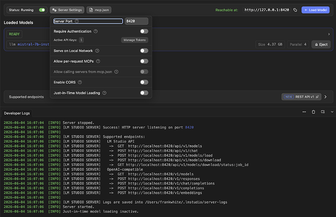This screenshot has height=217, width=336.
Task: Open the NEW REST API v1 link
Action: pos(301,97)
